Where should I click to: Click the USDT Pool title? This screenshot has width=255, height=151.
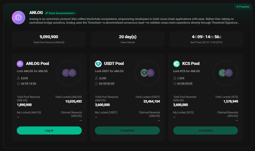coord(114,64)
